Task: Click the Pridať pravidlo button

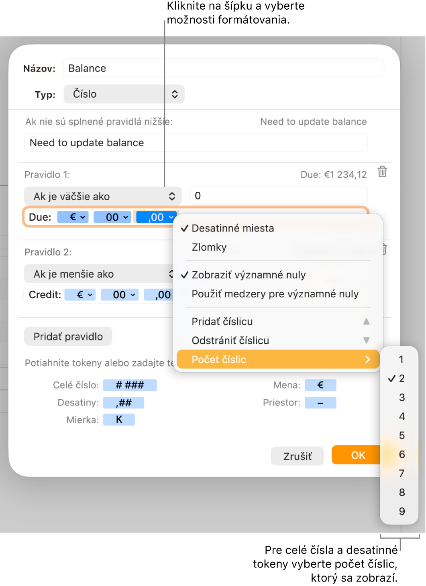Action: coord(68,336)
